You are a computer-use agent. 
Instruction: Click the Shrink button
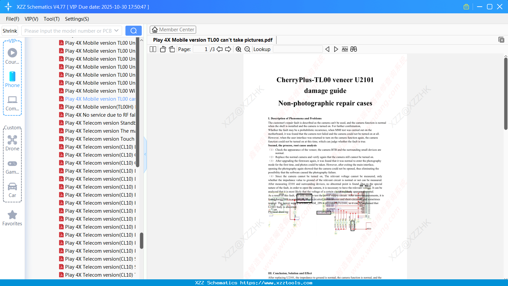pyautogui.click(x=10, y=31)
